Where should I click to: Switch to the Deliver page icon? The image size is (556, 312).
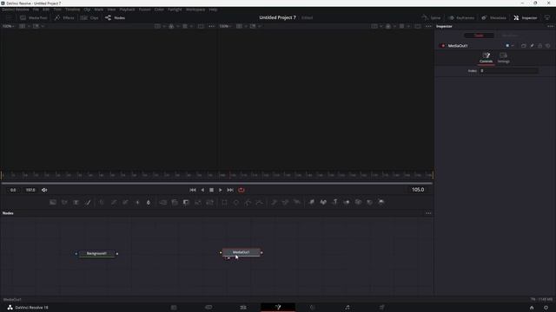point(381,308)
